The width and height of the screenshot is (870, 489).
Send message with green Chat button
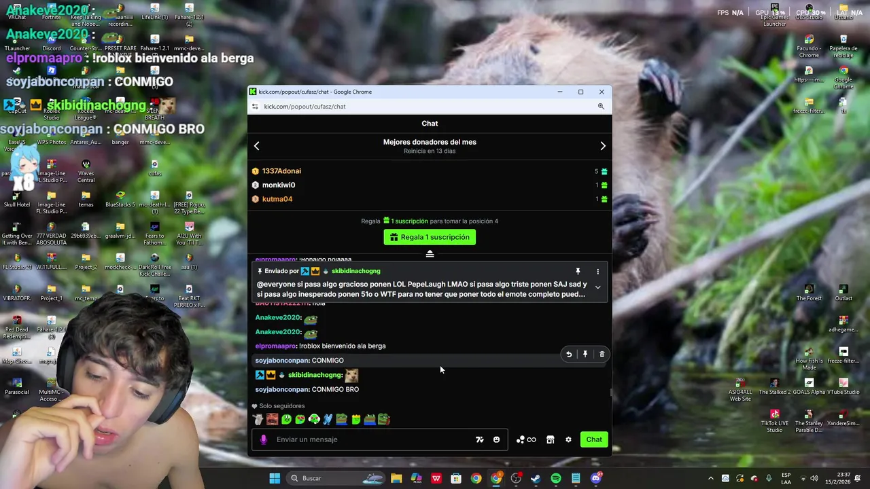click(x=594, y=439)
